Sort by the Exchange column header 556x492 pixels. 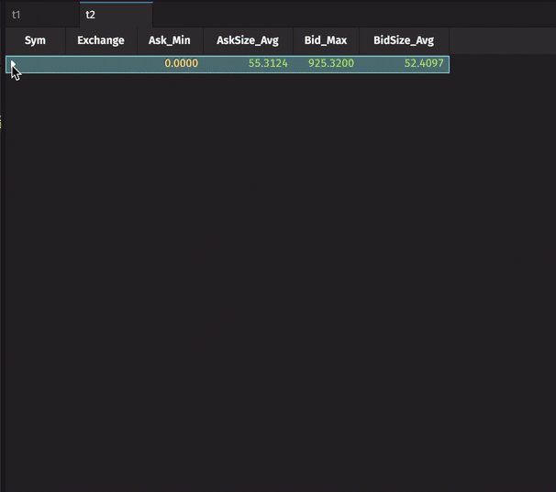pyautogui.click(x=101, y=40)
